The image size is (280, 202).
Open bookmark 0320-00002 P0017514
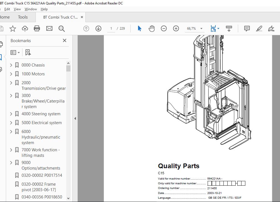[x=42, y=175]
